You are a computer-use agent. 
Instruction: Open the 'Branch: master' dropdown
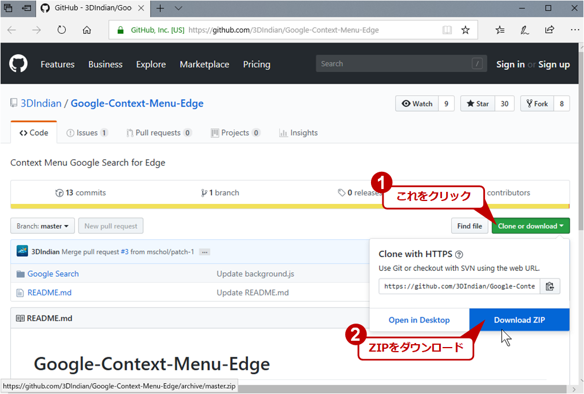click(42, 226)
